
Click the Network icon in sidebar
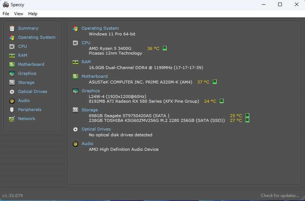click(12, 119)
